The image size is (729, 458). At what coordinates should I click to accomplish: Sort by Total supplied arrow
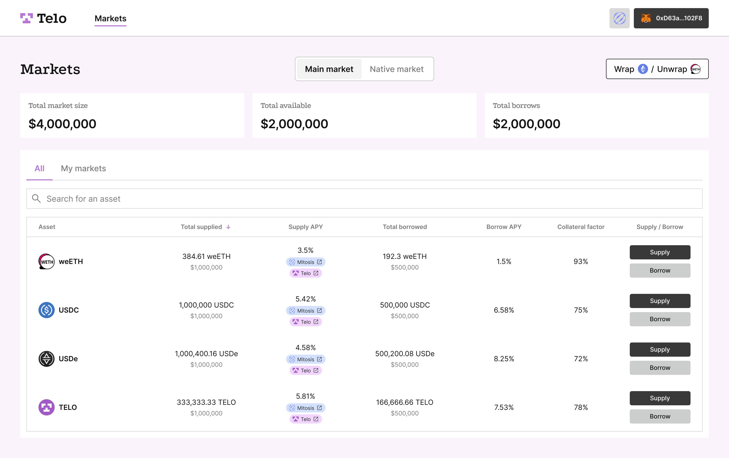(229, 227)
